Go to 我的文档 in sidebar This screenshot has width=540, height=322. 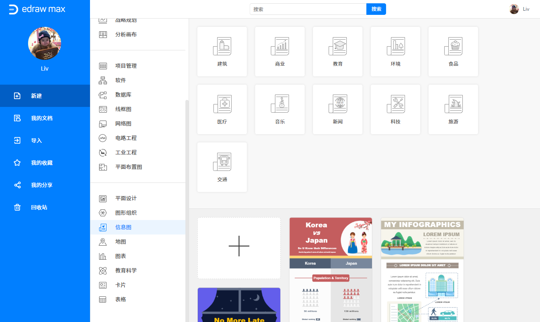coord(42,118)
